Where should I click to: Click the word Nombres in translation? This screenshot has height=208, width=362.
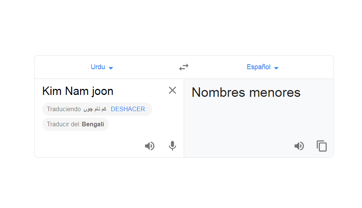219,93
